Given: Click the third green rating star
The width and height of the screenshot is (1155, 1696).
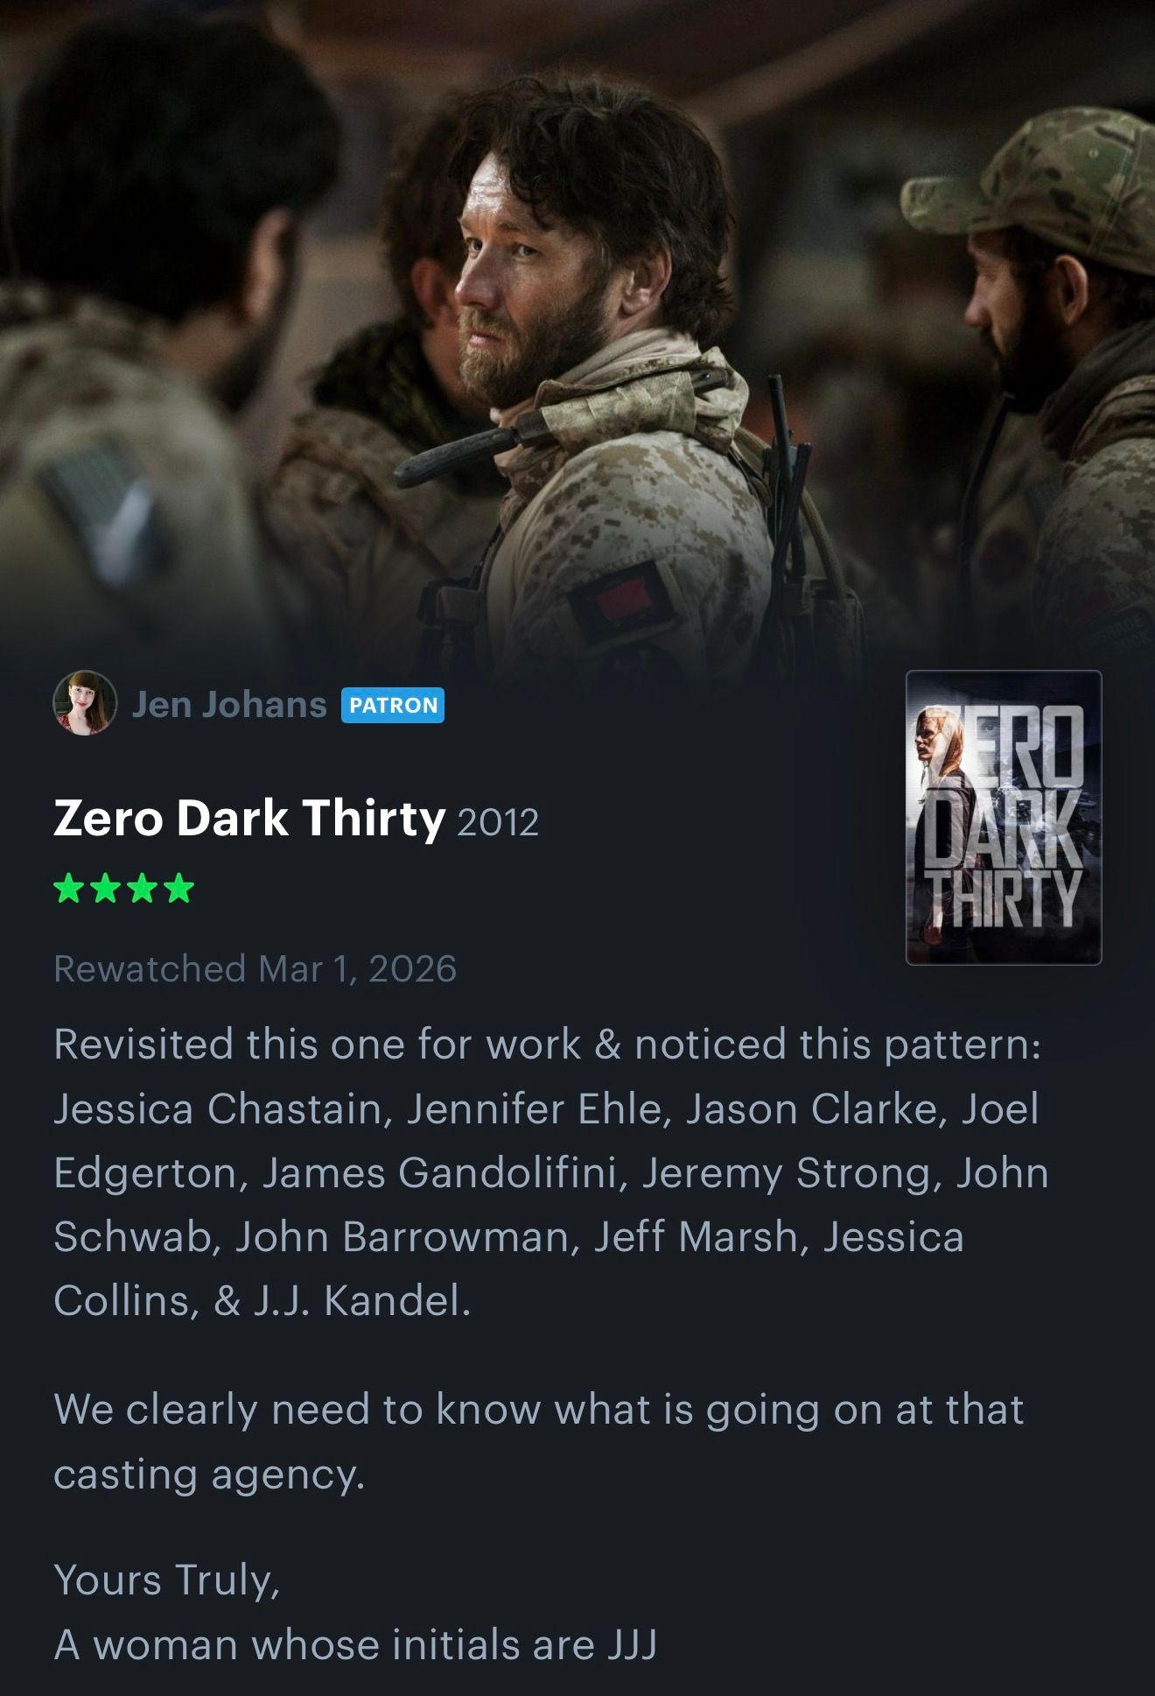Looking at the screenshot, I should pyautogui.click(x=142, y=889).
